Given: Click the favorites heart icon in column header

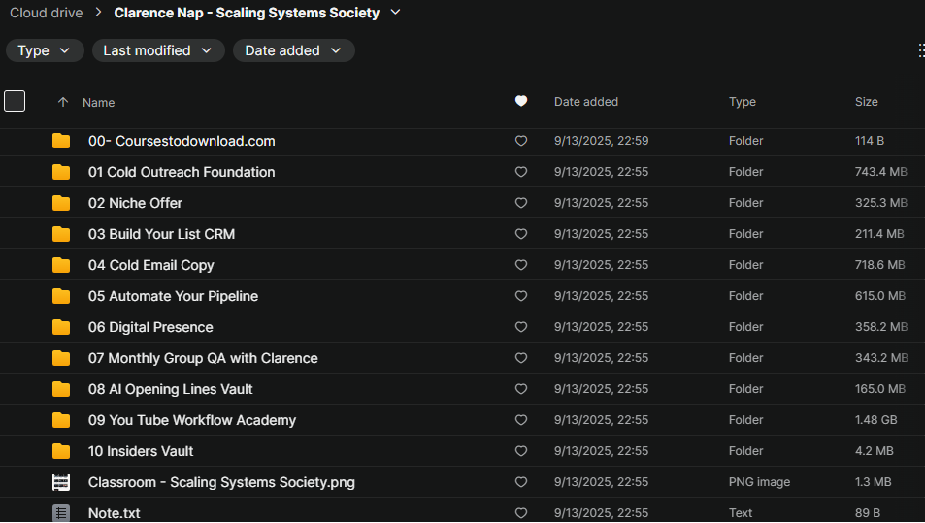Looking at the screenshot, I should 521,102.
